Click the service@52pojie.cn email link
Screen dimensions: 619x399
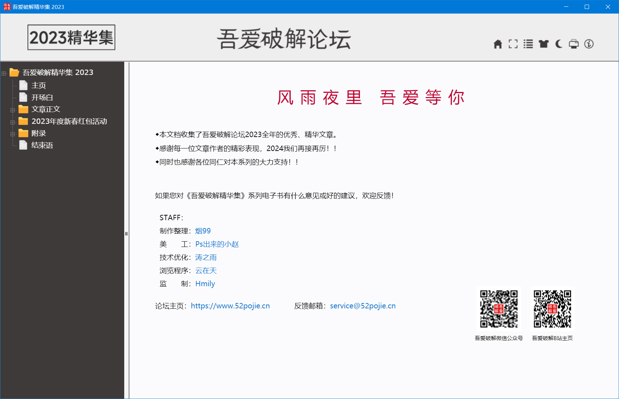pyautogui.click(x=362, y=306)
